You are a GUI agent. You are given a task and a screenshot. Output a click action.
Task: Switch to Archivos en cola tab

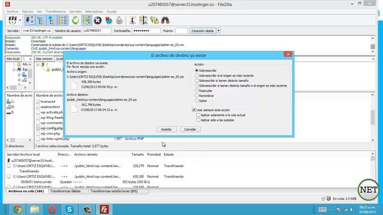(26, 191)
